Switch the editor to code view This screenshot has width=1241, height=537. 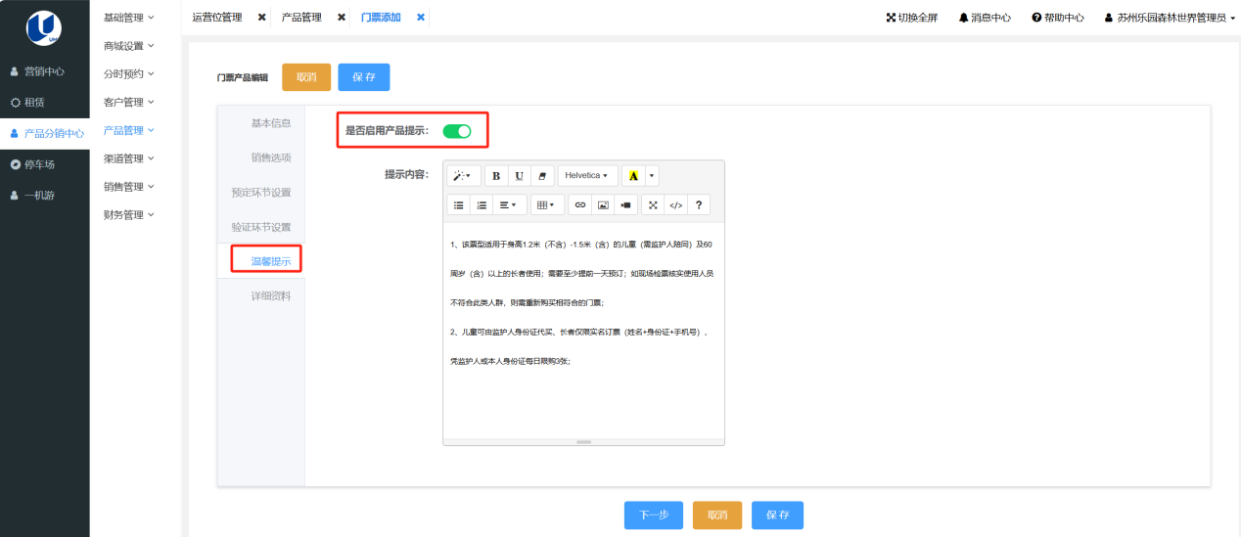pos(675,205)
